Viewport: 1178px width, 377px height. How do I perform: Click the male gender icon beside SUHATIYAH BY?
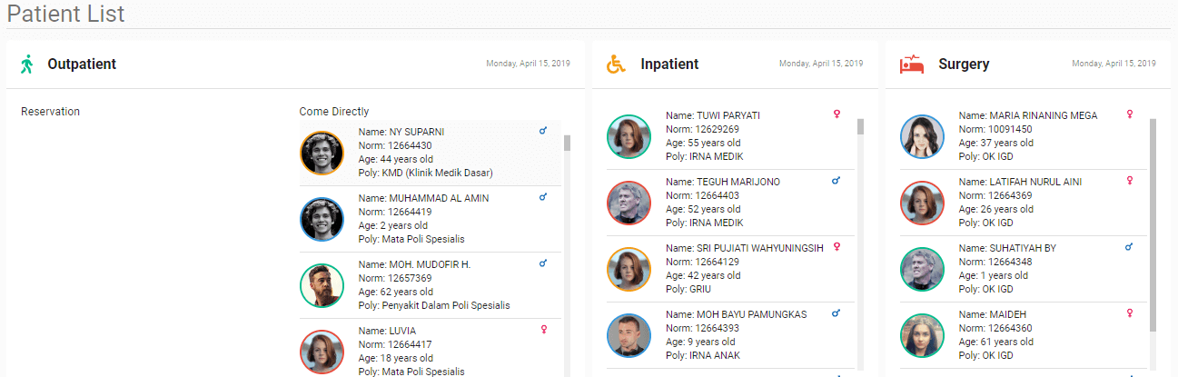1129,246
